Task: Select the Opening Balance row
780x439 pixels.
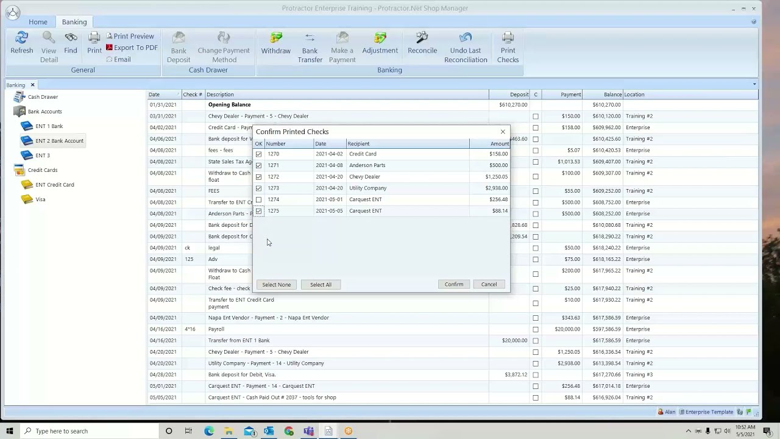Action: tap(453, 105)
